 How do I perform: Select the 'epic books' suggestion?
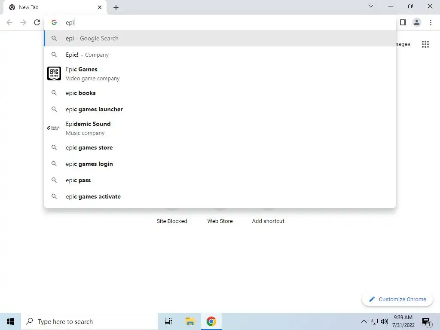(x=220, y=93)
